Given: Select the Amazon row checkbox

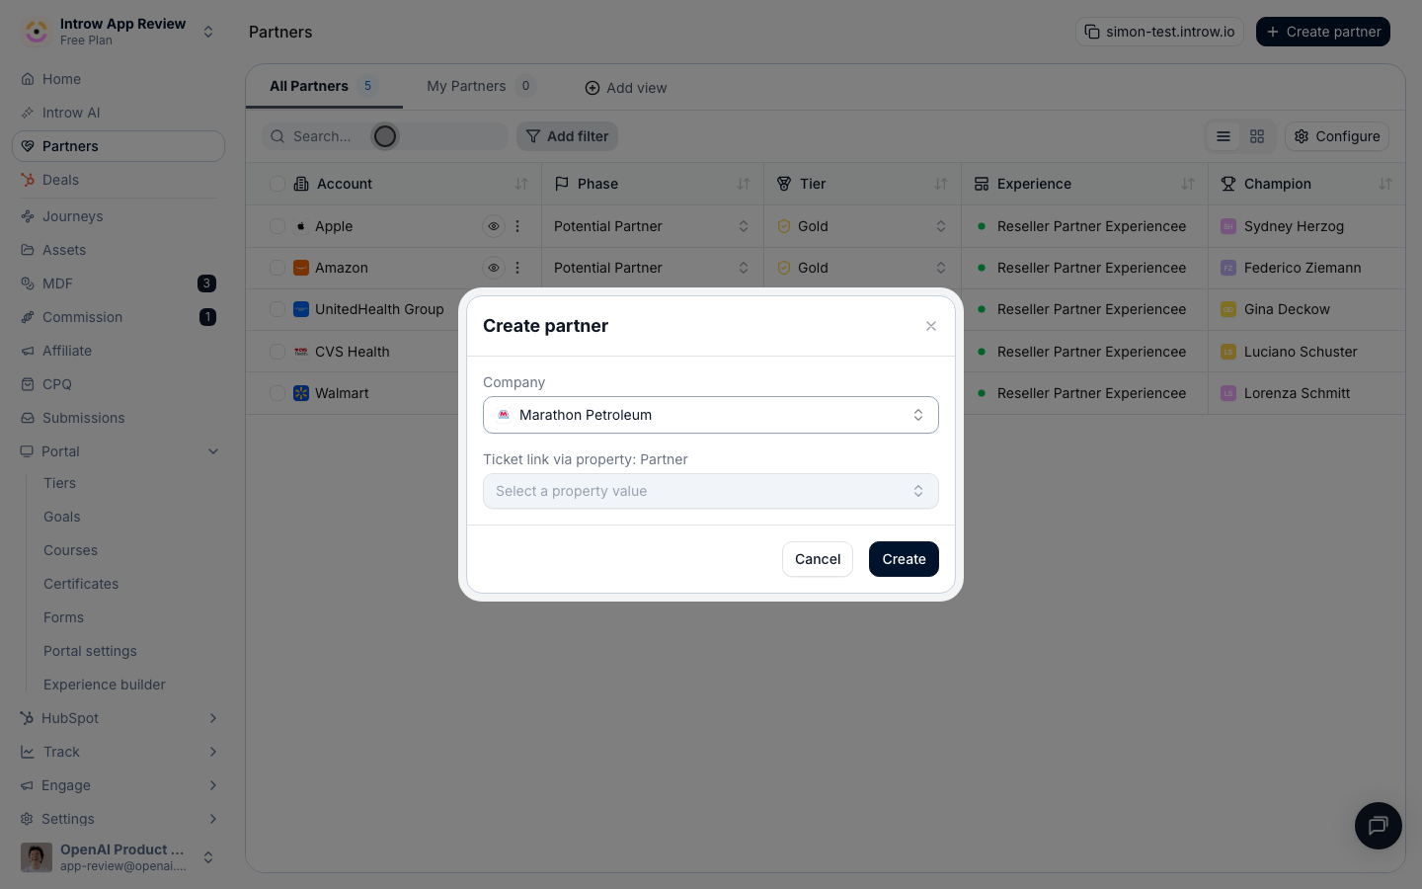Looking at the screenshot, I should 277,268.
